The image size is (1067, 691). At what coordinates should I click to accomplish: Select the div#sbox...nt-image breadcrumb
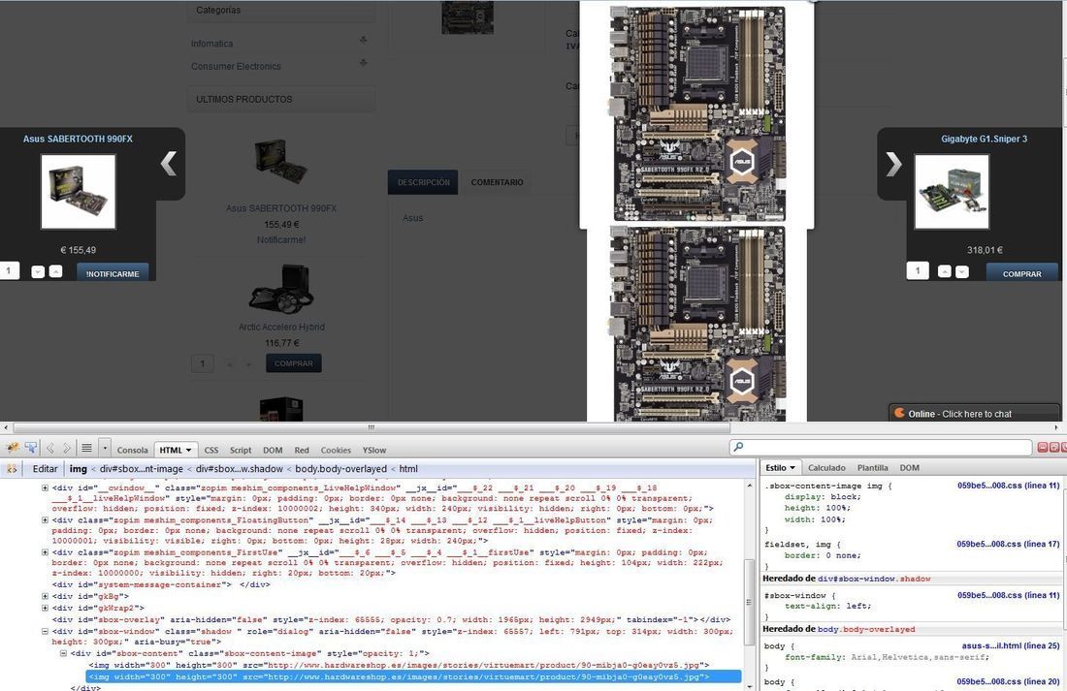point(141,469)
